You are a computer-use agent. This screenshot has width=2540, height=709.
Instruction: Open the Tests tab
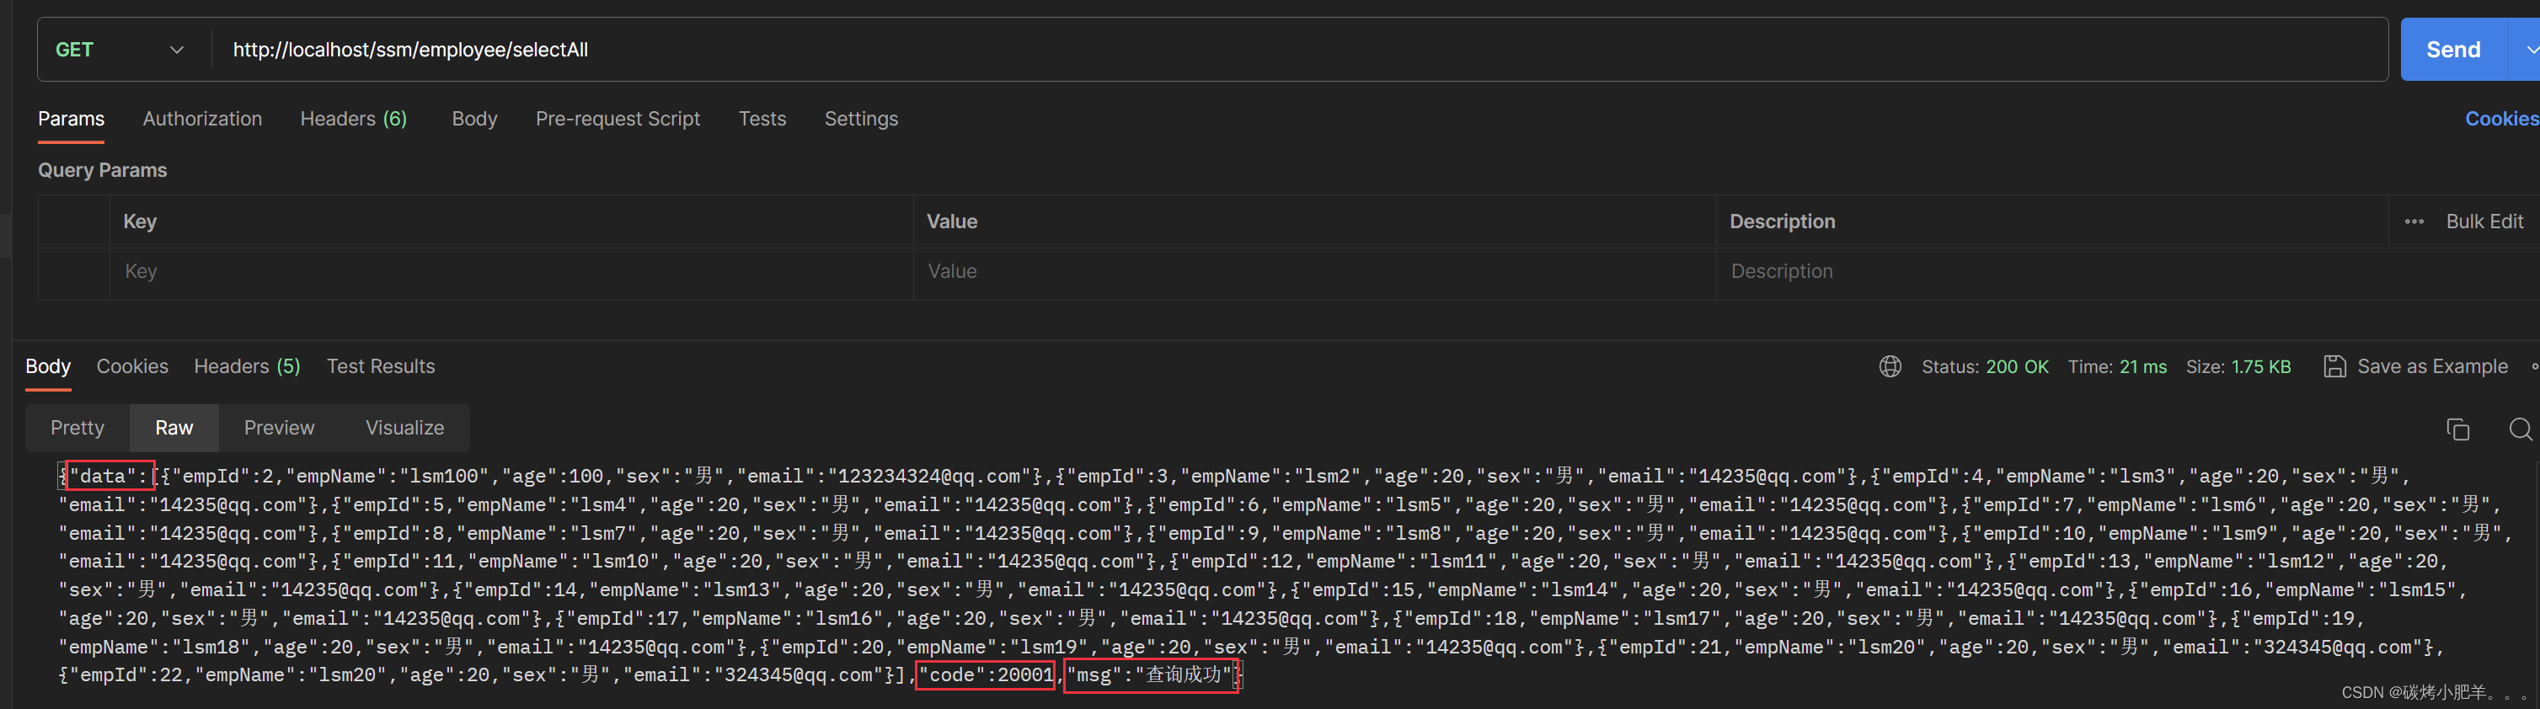point(762,119)
